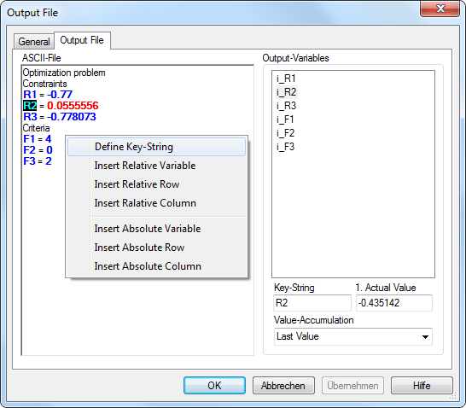Open the Value-Accumulation dropdown arrow

(x=425, y=336)
